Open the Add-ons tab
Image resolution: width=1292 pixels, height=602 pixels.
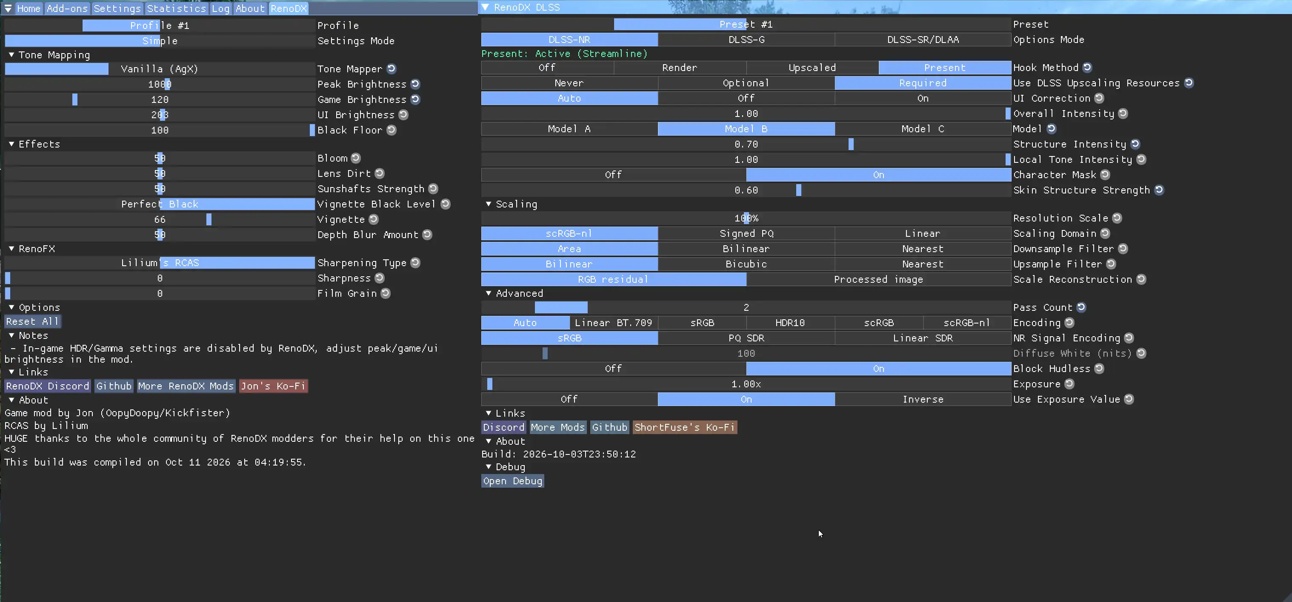(x=67, y=9)
